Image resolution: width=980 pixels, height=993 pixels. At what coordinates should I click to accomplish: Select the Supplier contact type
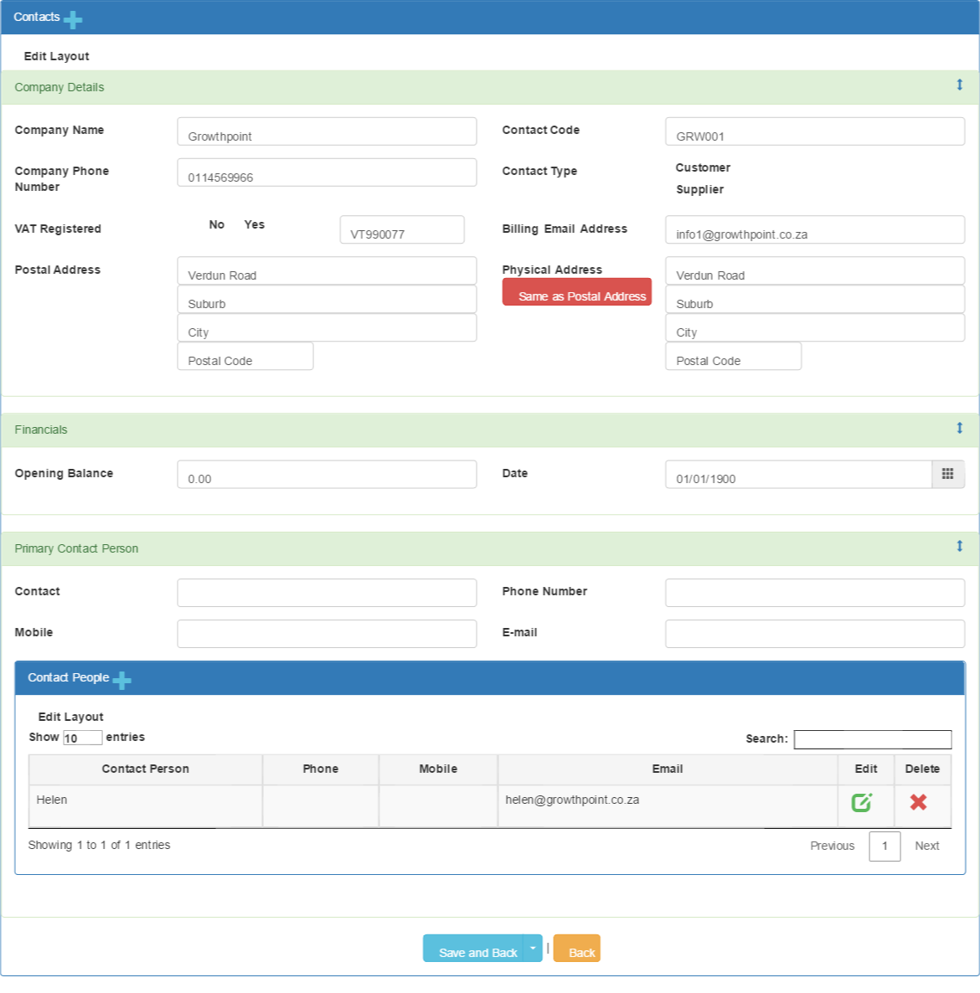coord(699,189)
